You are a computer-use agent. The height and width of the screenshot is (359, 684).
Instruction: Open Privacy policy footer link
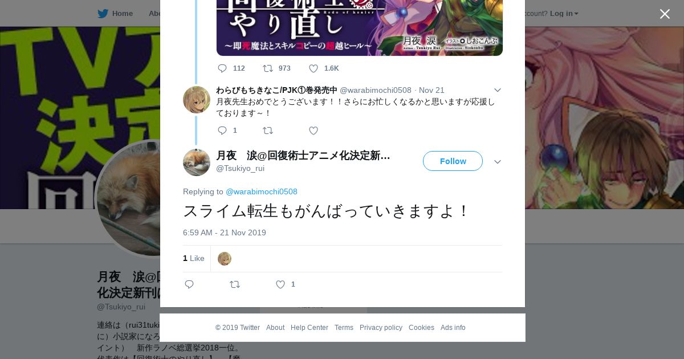(381, 328)
